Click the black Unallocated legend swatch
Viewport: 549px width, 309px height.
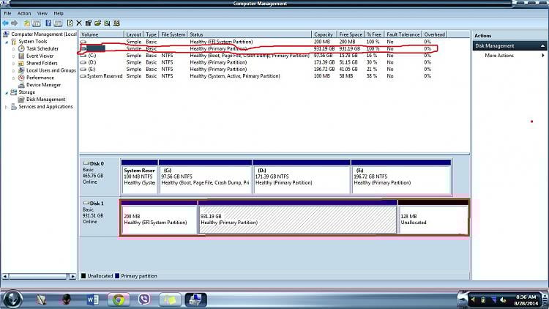[x=83, y=276]
